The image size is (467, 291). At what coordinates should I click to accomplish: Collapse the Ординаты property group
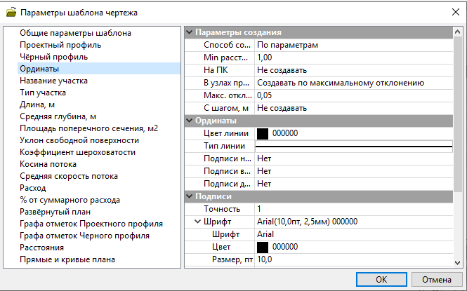click(x=189, y=121)
